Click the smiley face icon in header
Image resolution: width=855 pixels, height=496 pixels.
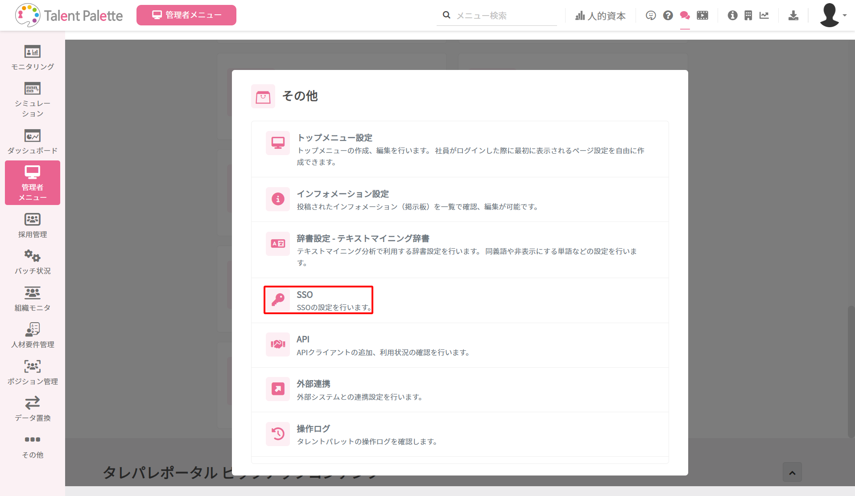(x=651, y=16)
